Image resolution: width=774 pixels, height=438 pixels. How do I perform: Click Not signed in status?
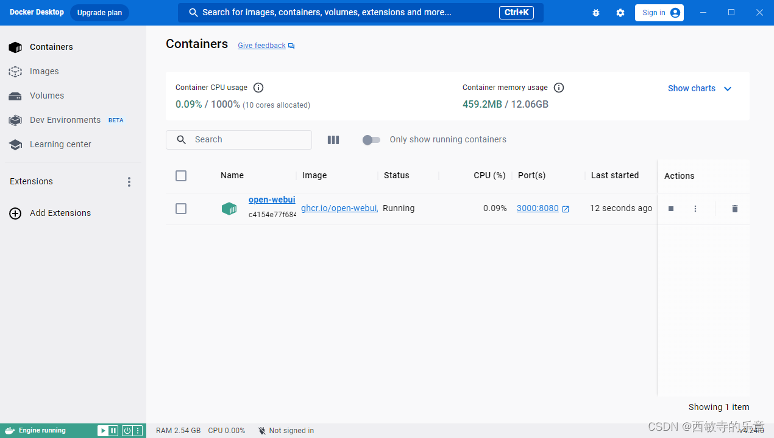pyautogui.click(x=286, y=431)
